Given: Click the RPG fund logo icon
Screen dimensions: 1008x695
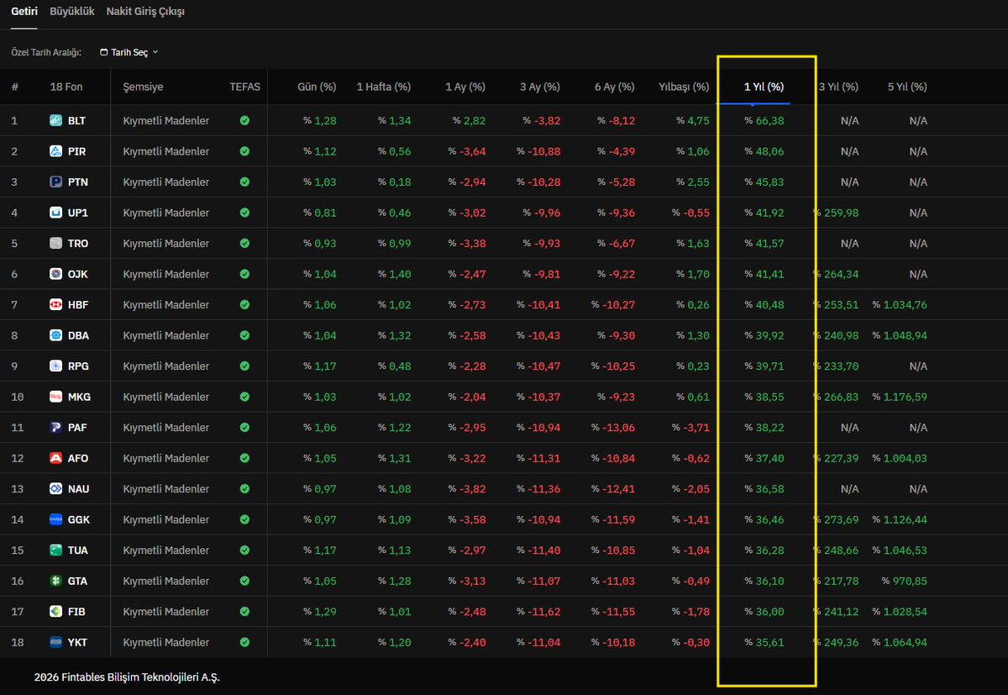Looking at the screenshot, I should pyautogui.click(x=55, y=366).
